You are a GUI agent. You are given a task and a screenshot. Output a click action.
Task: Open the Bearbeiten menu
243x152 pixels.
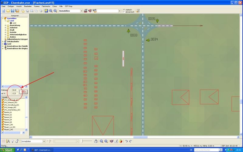point(28,6)
